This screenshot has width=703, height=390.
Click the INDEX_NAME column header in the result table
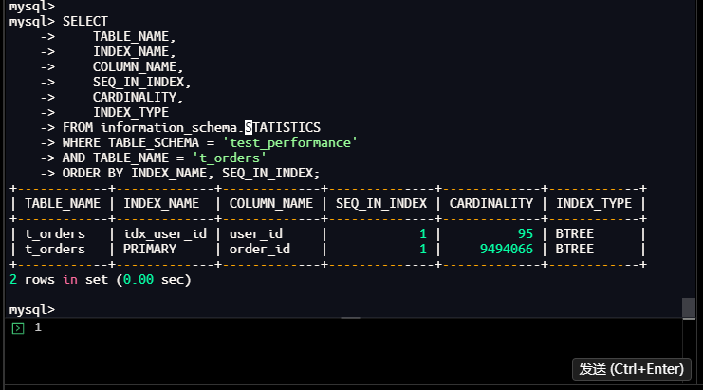click(161, 203)
